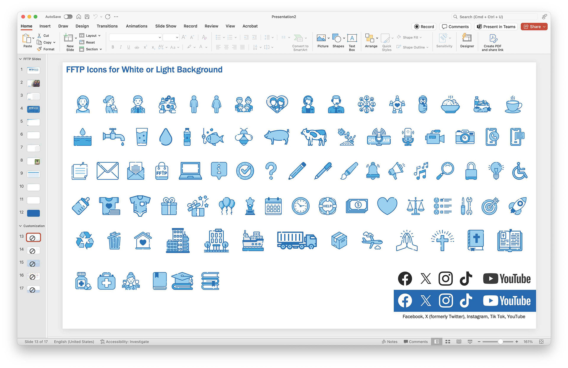Screen dimensions: 568x368
Task: Click the Save icon in title bar
Action: coord(87,17)
